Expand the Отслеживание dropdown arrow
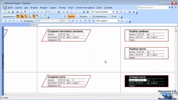 click(x=109, y=16)
